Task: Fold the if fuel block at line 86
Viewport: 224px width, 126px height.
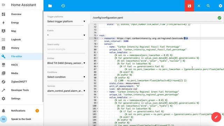Action: 98,66
